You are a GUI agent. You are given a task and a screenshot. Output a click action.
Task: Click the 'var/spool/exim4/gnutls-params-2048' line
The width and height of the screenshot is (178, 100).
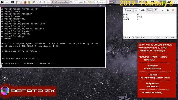(x=23, y=24)
